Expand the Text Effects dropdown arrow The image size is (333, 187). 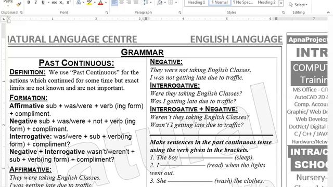(83, 3)
